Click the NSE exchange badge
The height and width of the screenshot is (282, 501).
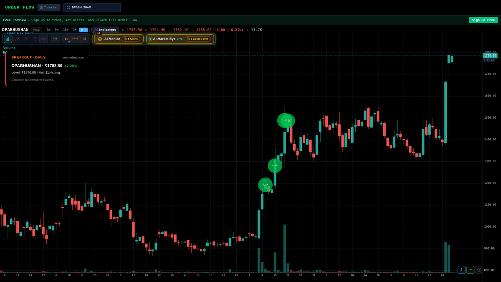point(37,30)
